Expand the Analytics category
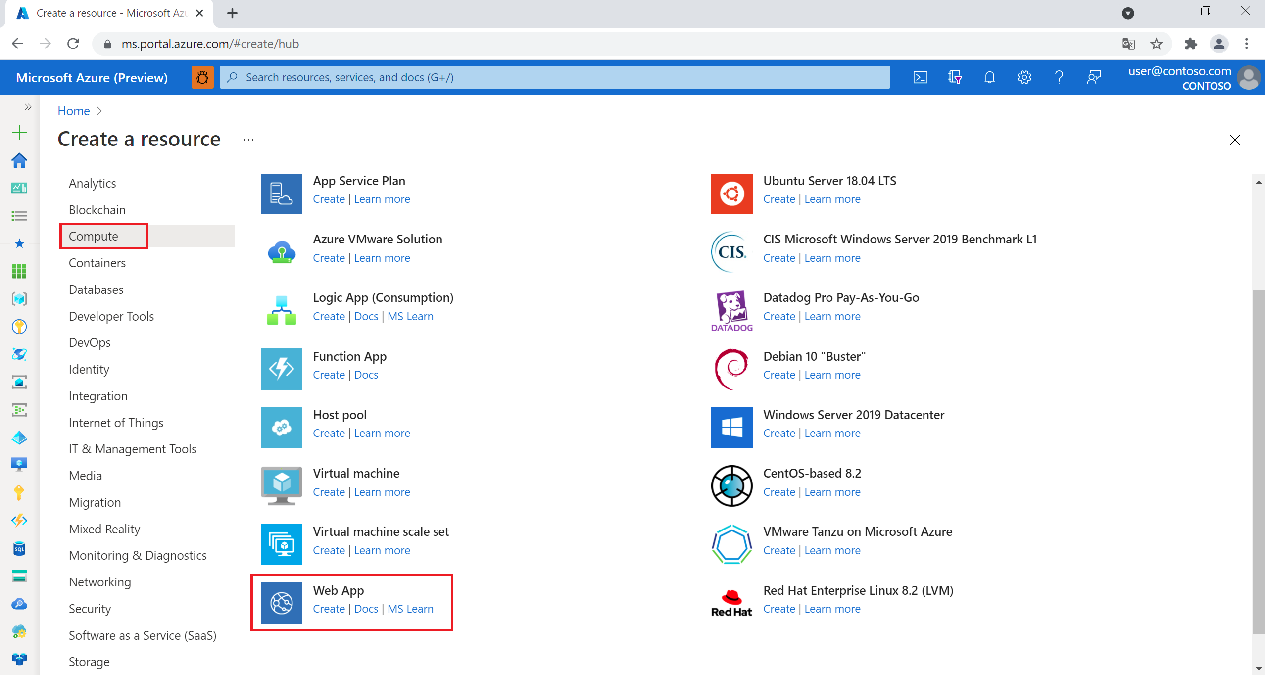1265x675 pixels. click(x=92, y=183)
